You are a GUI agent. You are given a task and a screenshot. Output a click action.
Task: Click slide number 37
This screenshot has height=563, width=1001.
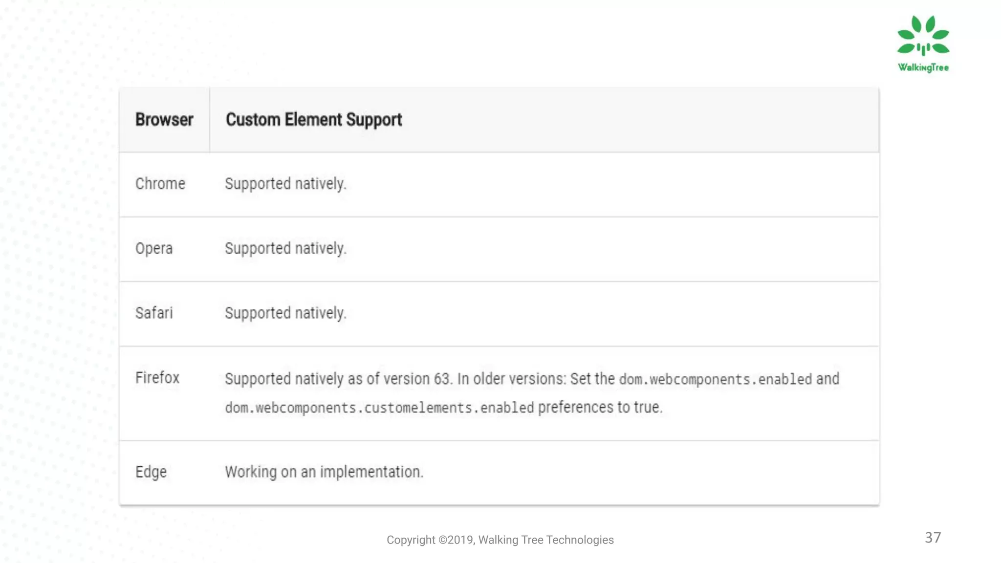pyautogui.click(x=933, y=538)
